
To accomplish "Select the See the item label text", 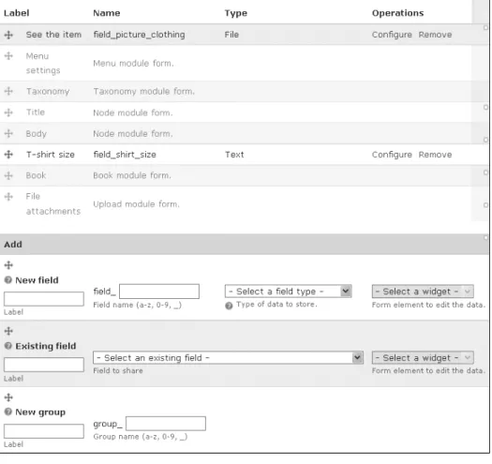I will point(53,35).
